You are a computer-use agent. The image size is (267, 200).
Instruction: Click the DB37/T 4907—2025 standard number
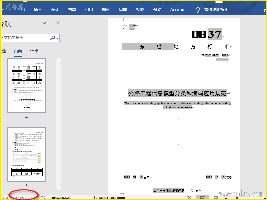215,55
